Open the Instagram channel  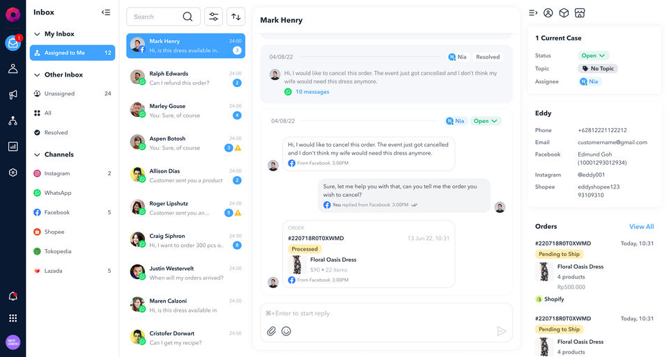tap(72, 173)
